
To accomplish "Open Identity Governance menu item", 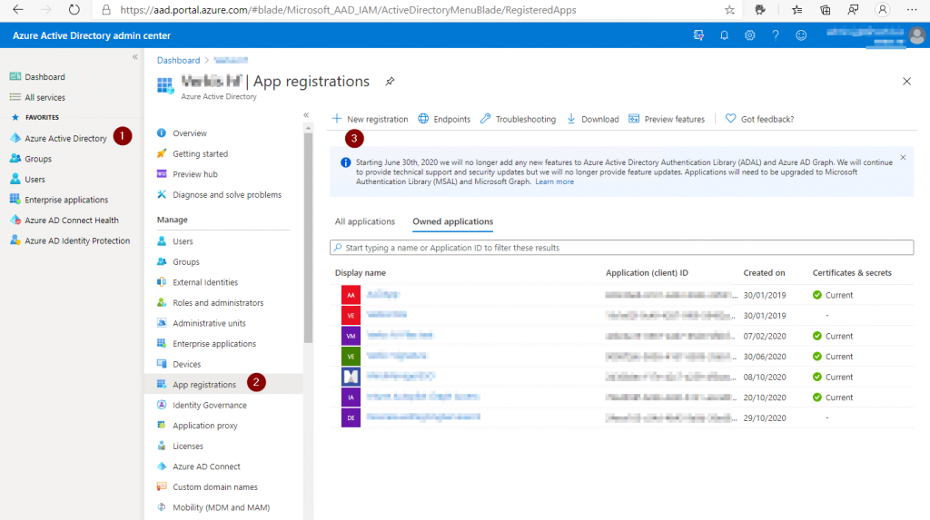I will click(210, 405).
